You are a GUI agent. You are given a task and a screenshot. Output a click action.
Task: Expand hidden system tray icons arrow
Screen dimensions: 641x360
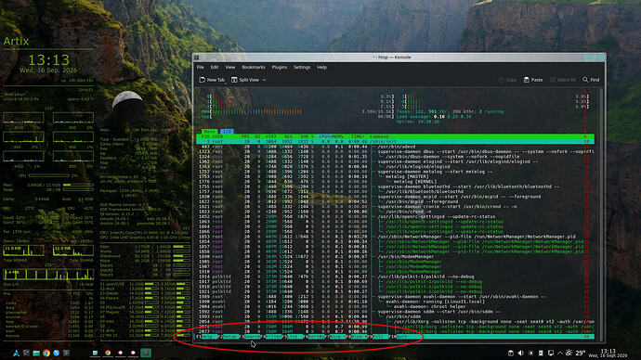click(560, 354)
